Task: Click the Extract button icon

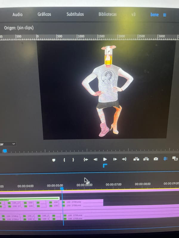Action: pos(146,159)
